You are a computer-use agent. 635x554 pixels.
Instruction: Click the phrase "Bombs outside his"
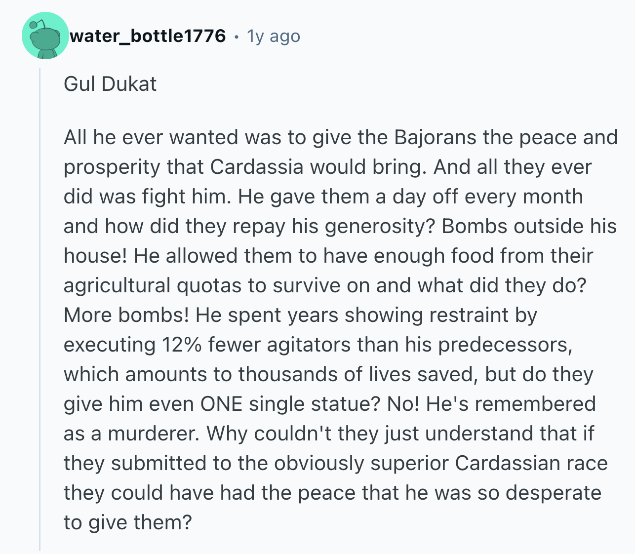click(529, 226)
